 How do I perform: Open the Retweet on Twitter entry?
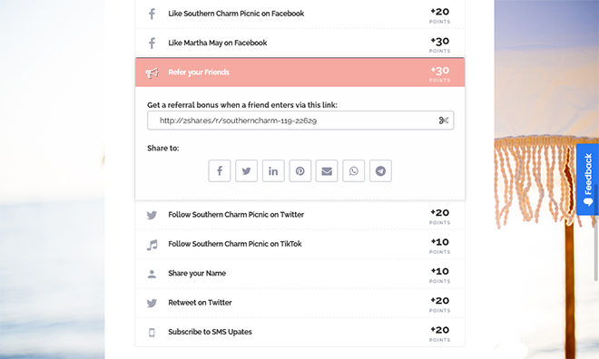point(299,303)
